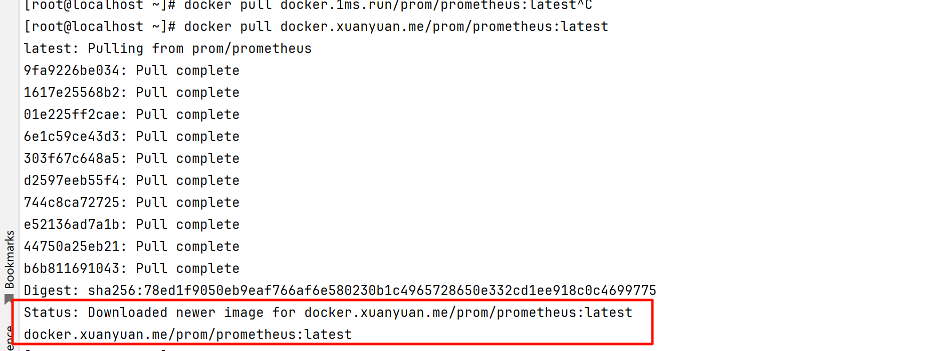Click layer d2597eeb55f4 Pull complete line
944x351 pixels.
tap(132, 180)
